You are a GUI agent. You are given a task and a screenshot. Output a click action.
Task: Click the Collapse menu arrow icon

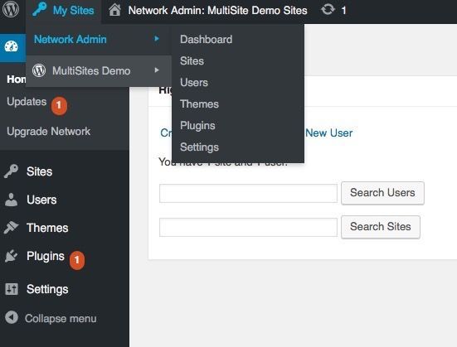click(x=12, y=317)
